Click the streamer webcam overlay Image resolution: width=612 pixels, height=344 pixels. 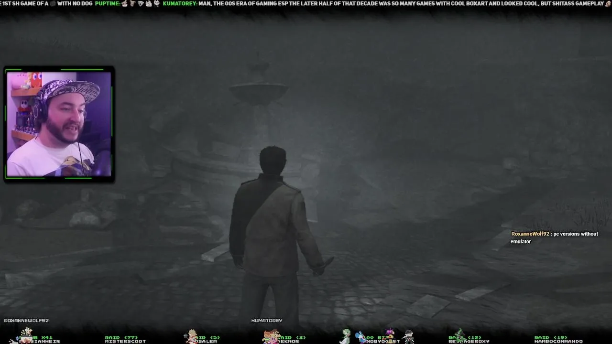click(59, 124)
